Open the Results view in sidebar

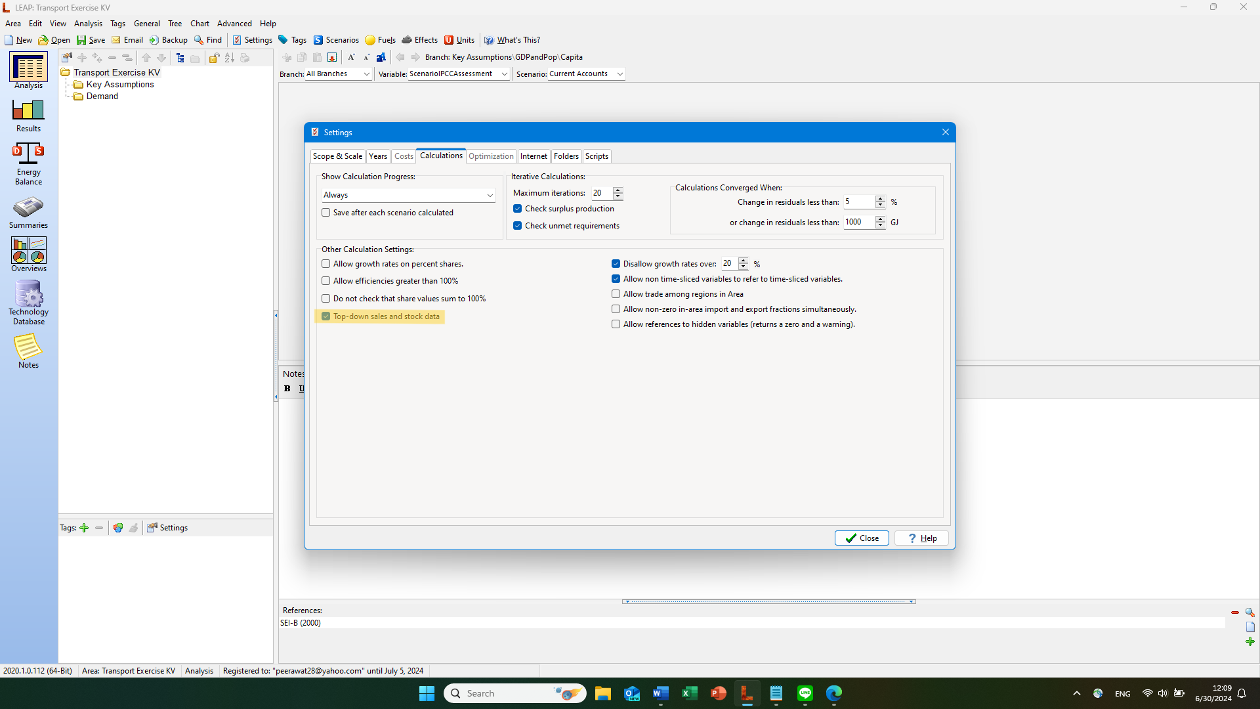[x=28, y=115]
